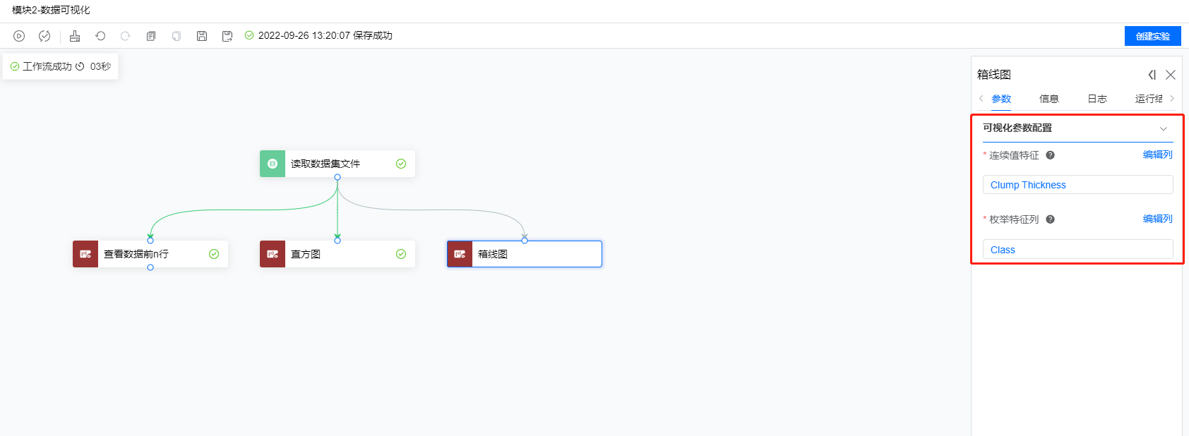The width and height of the screenshot is (1189, 436).
Task: Collapse the 箱线图 side panel icon
Action: click(1152, 75)
